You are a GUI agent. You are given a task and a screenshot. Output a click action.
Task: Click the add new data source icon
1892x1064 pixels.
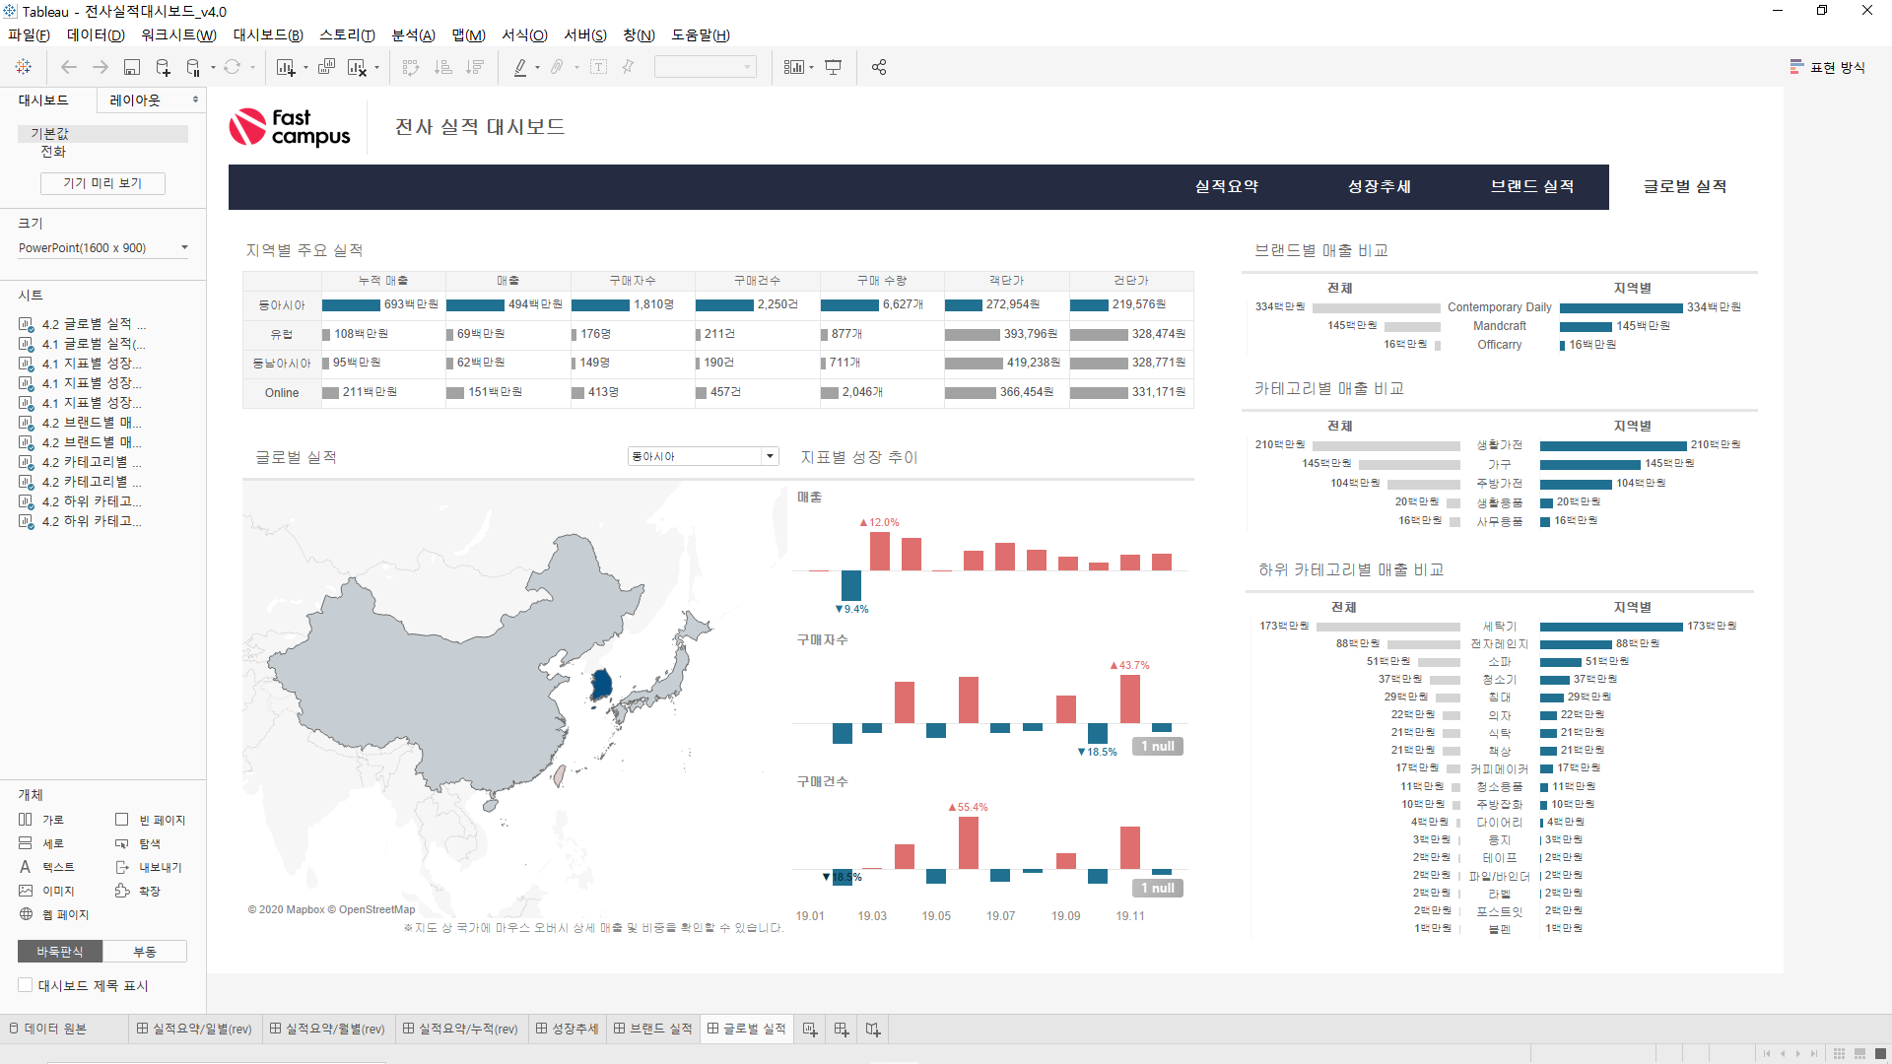(164, 67)
